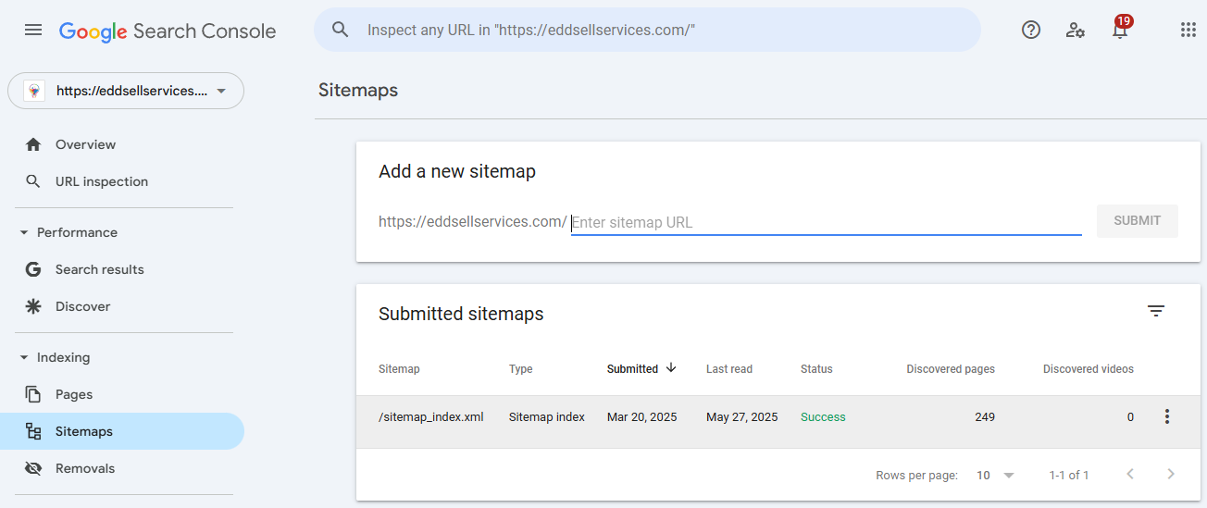Click the Discovered pages column header
The width and height of the screenshot is (1207, 508).
[951, 368]
